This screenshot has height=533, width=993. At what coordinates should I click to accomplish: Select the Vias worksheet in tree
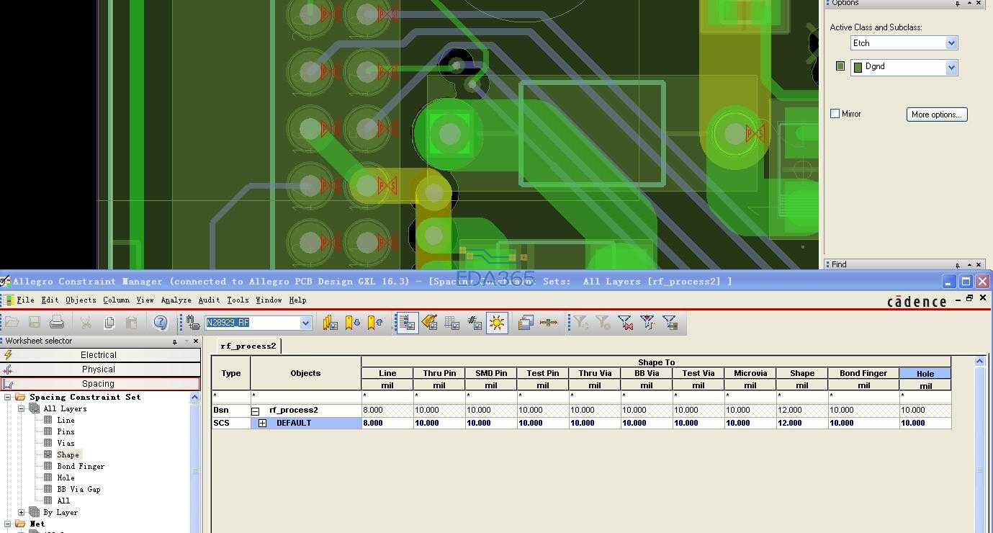(66, 444)
